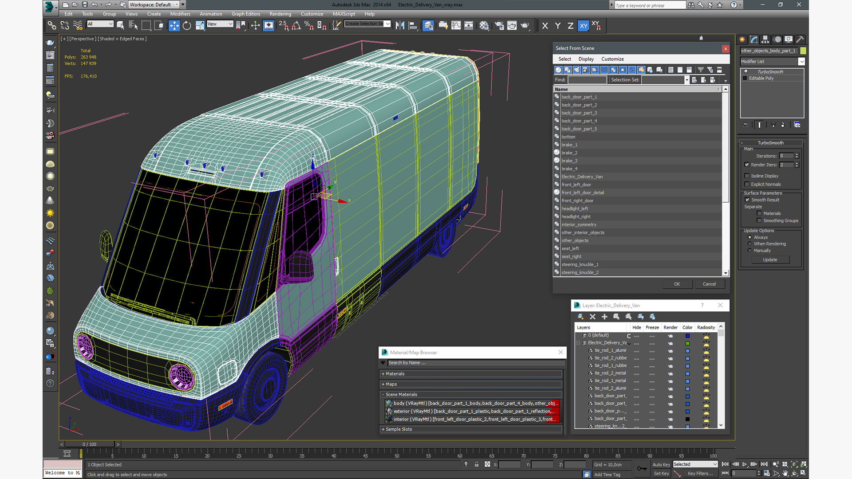Open the Utilities command panel tab

tap(800, 39)
